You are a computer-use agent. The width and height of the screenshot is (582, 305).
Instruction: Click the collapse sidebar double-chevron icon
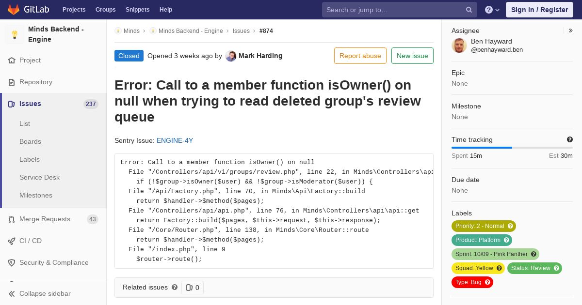coord(12,294)
